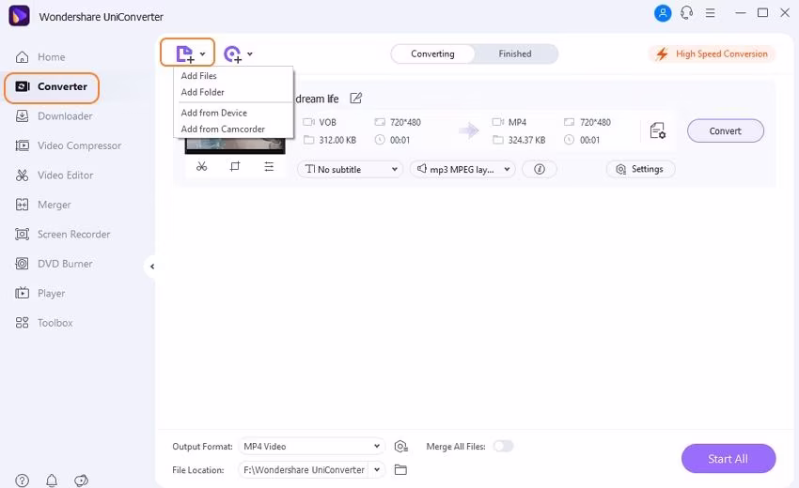Open the Converter section
This screenshot has width=799, height=488.
(52, 87)
